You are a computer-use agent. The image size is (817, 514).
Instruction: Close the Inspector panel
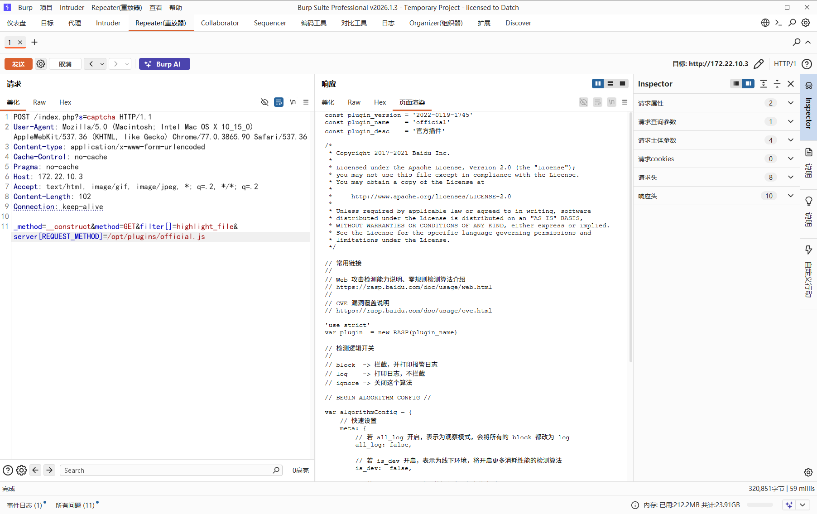click(x=791, y=84)
